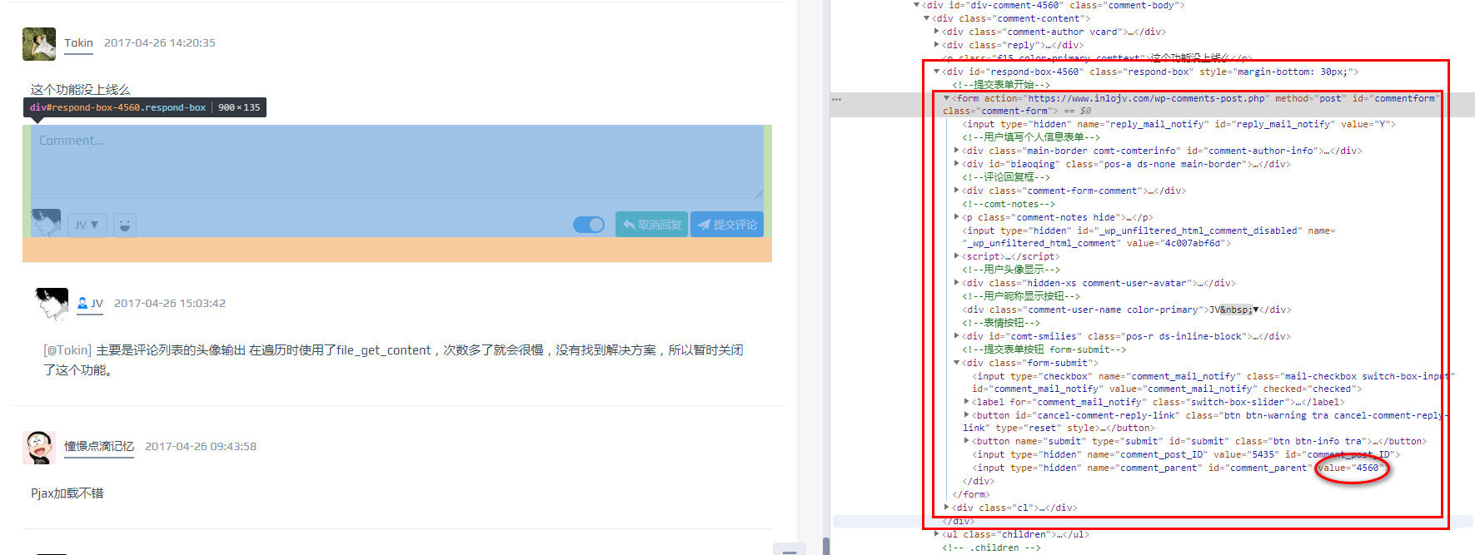Expand the div class="reply" node
Viewport: 1475px width, 555px height.
click(x=937, y=45)
